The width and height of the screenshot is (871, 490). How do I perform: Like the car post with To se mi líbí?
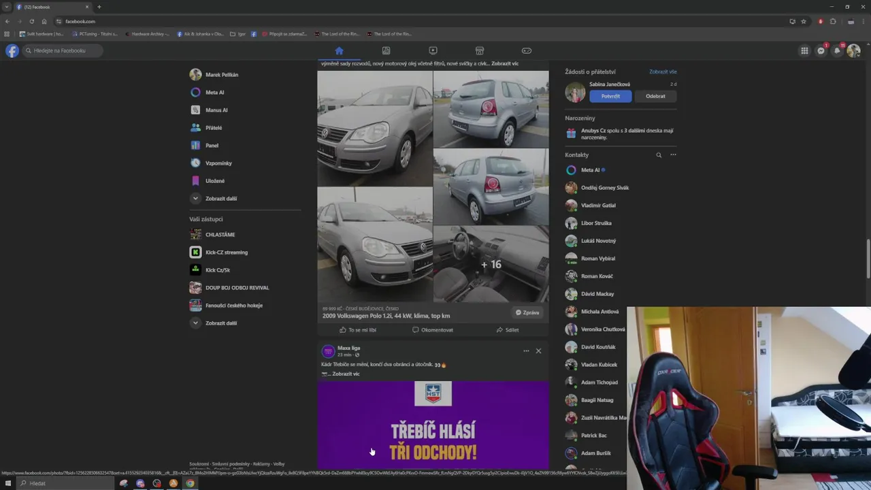(358, 330)
